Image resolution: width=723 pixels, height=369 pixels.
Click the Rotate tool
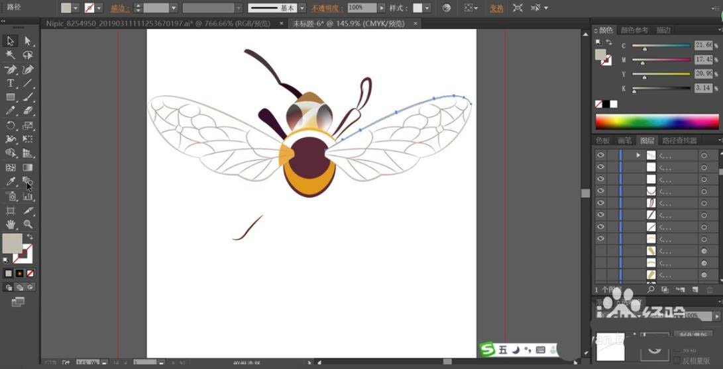coord(11,126)
